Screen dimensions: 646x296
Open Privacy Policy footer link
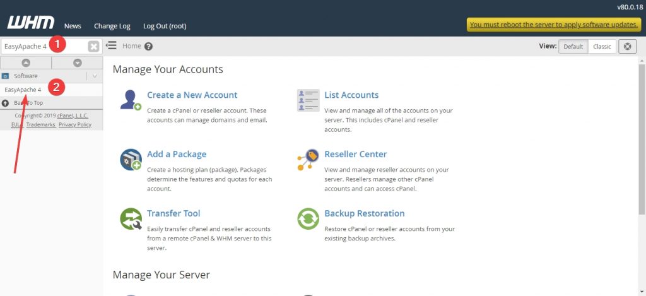point(75,124)
